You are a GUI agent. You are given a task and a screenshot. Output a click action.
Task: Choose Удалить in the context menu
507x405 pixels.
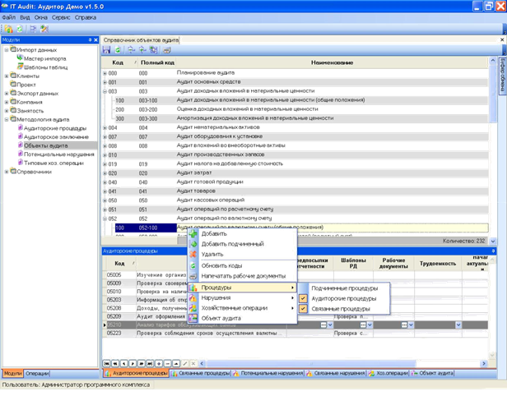(242, 255)
